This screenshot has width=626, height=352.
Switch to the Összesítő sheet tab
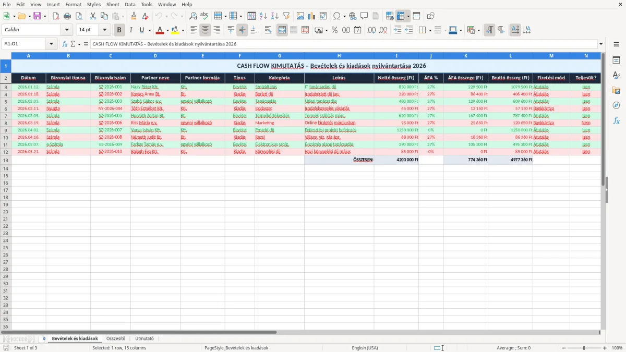116,338
